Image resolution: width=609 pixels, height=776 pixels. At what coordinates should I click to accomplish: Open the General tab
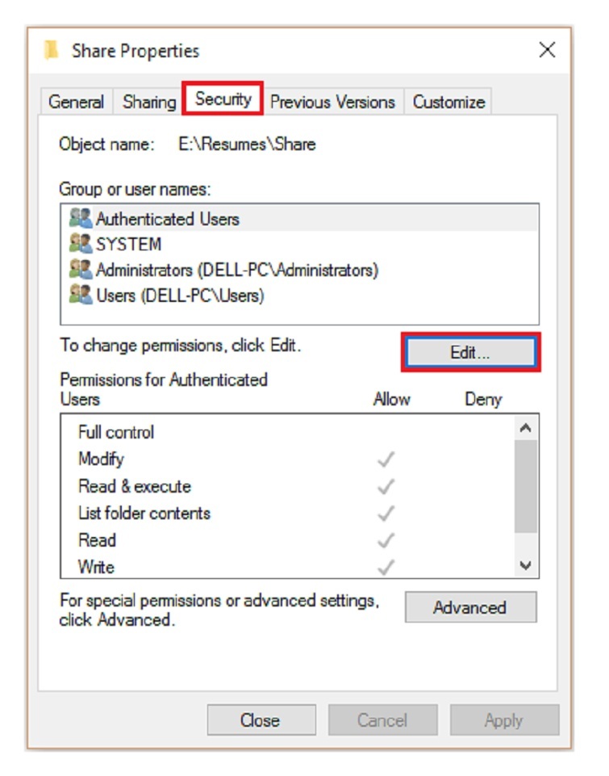77,103
